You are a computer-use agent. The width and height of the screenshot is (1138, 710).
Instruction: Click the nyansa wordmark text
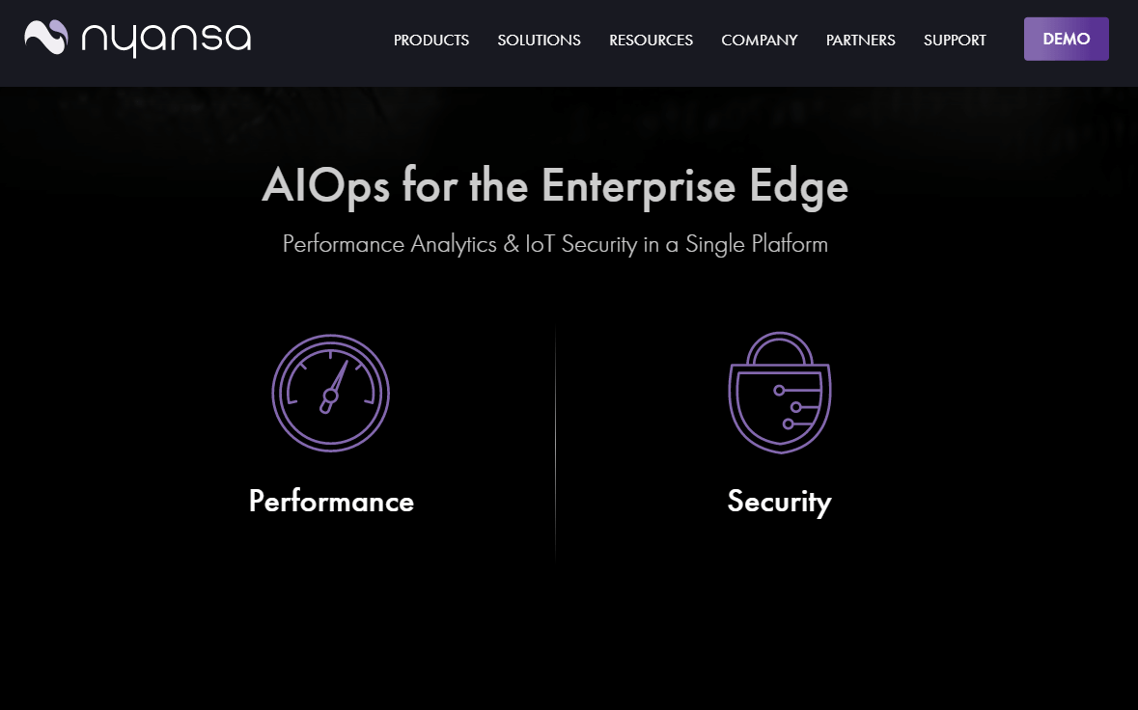click(x=166, y=40)
